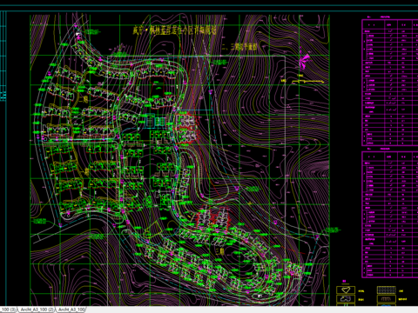This screenshot has width=418, height=313.
Task: Click the yellow triangular outline legend symbol
Action: [x=346, y=290]
